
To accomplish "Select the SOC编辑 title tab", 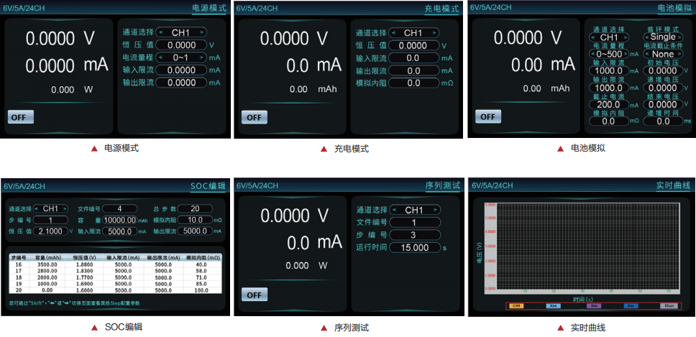I will click(x=208, y=186).
